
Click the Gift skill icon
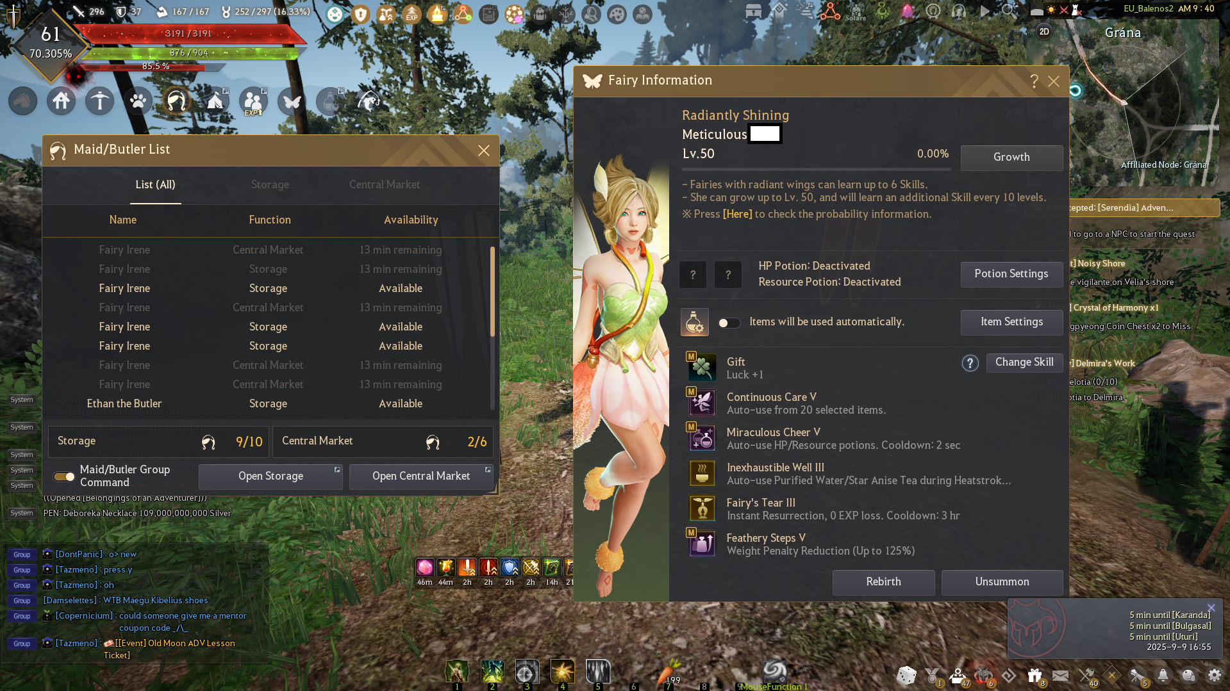702,368
